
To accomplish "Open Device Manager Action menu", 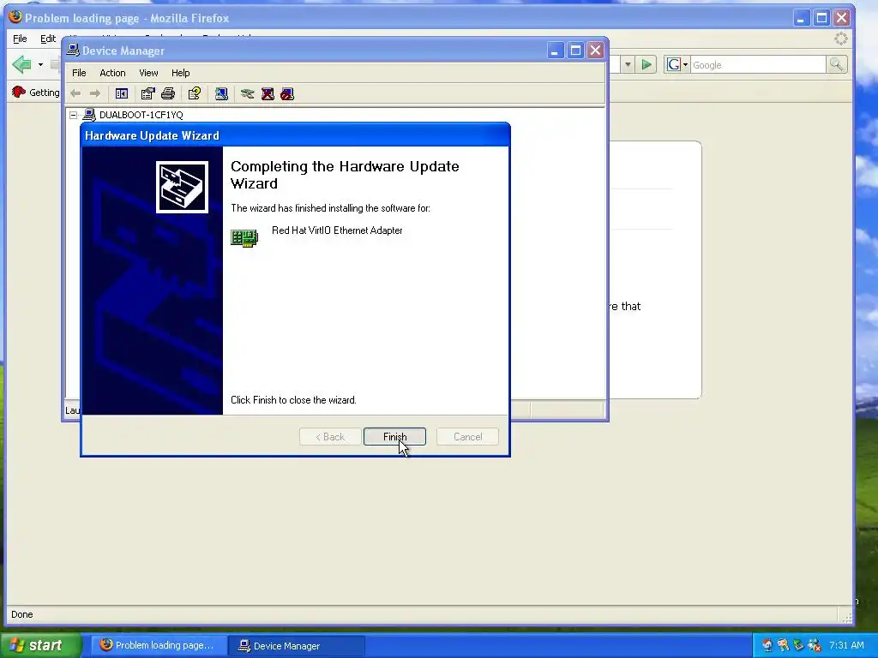I will click(112, 73).
